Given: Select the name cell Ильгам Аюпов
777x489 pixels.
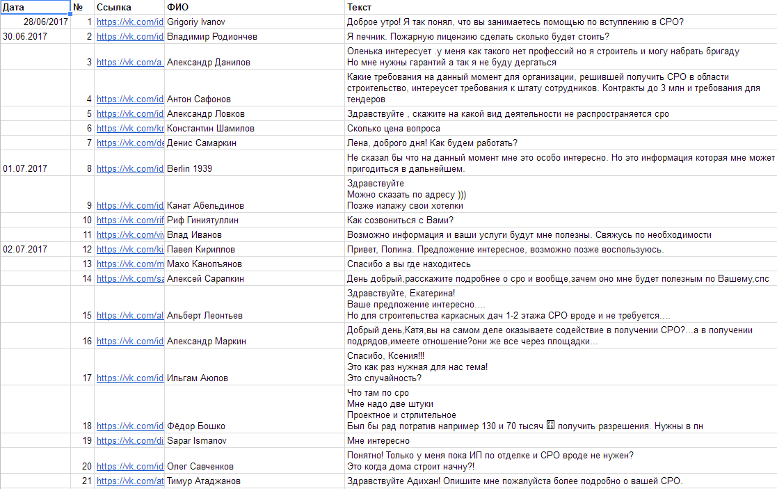Looking at the screenshot, I should 255,367.
